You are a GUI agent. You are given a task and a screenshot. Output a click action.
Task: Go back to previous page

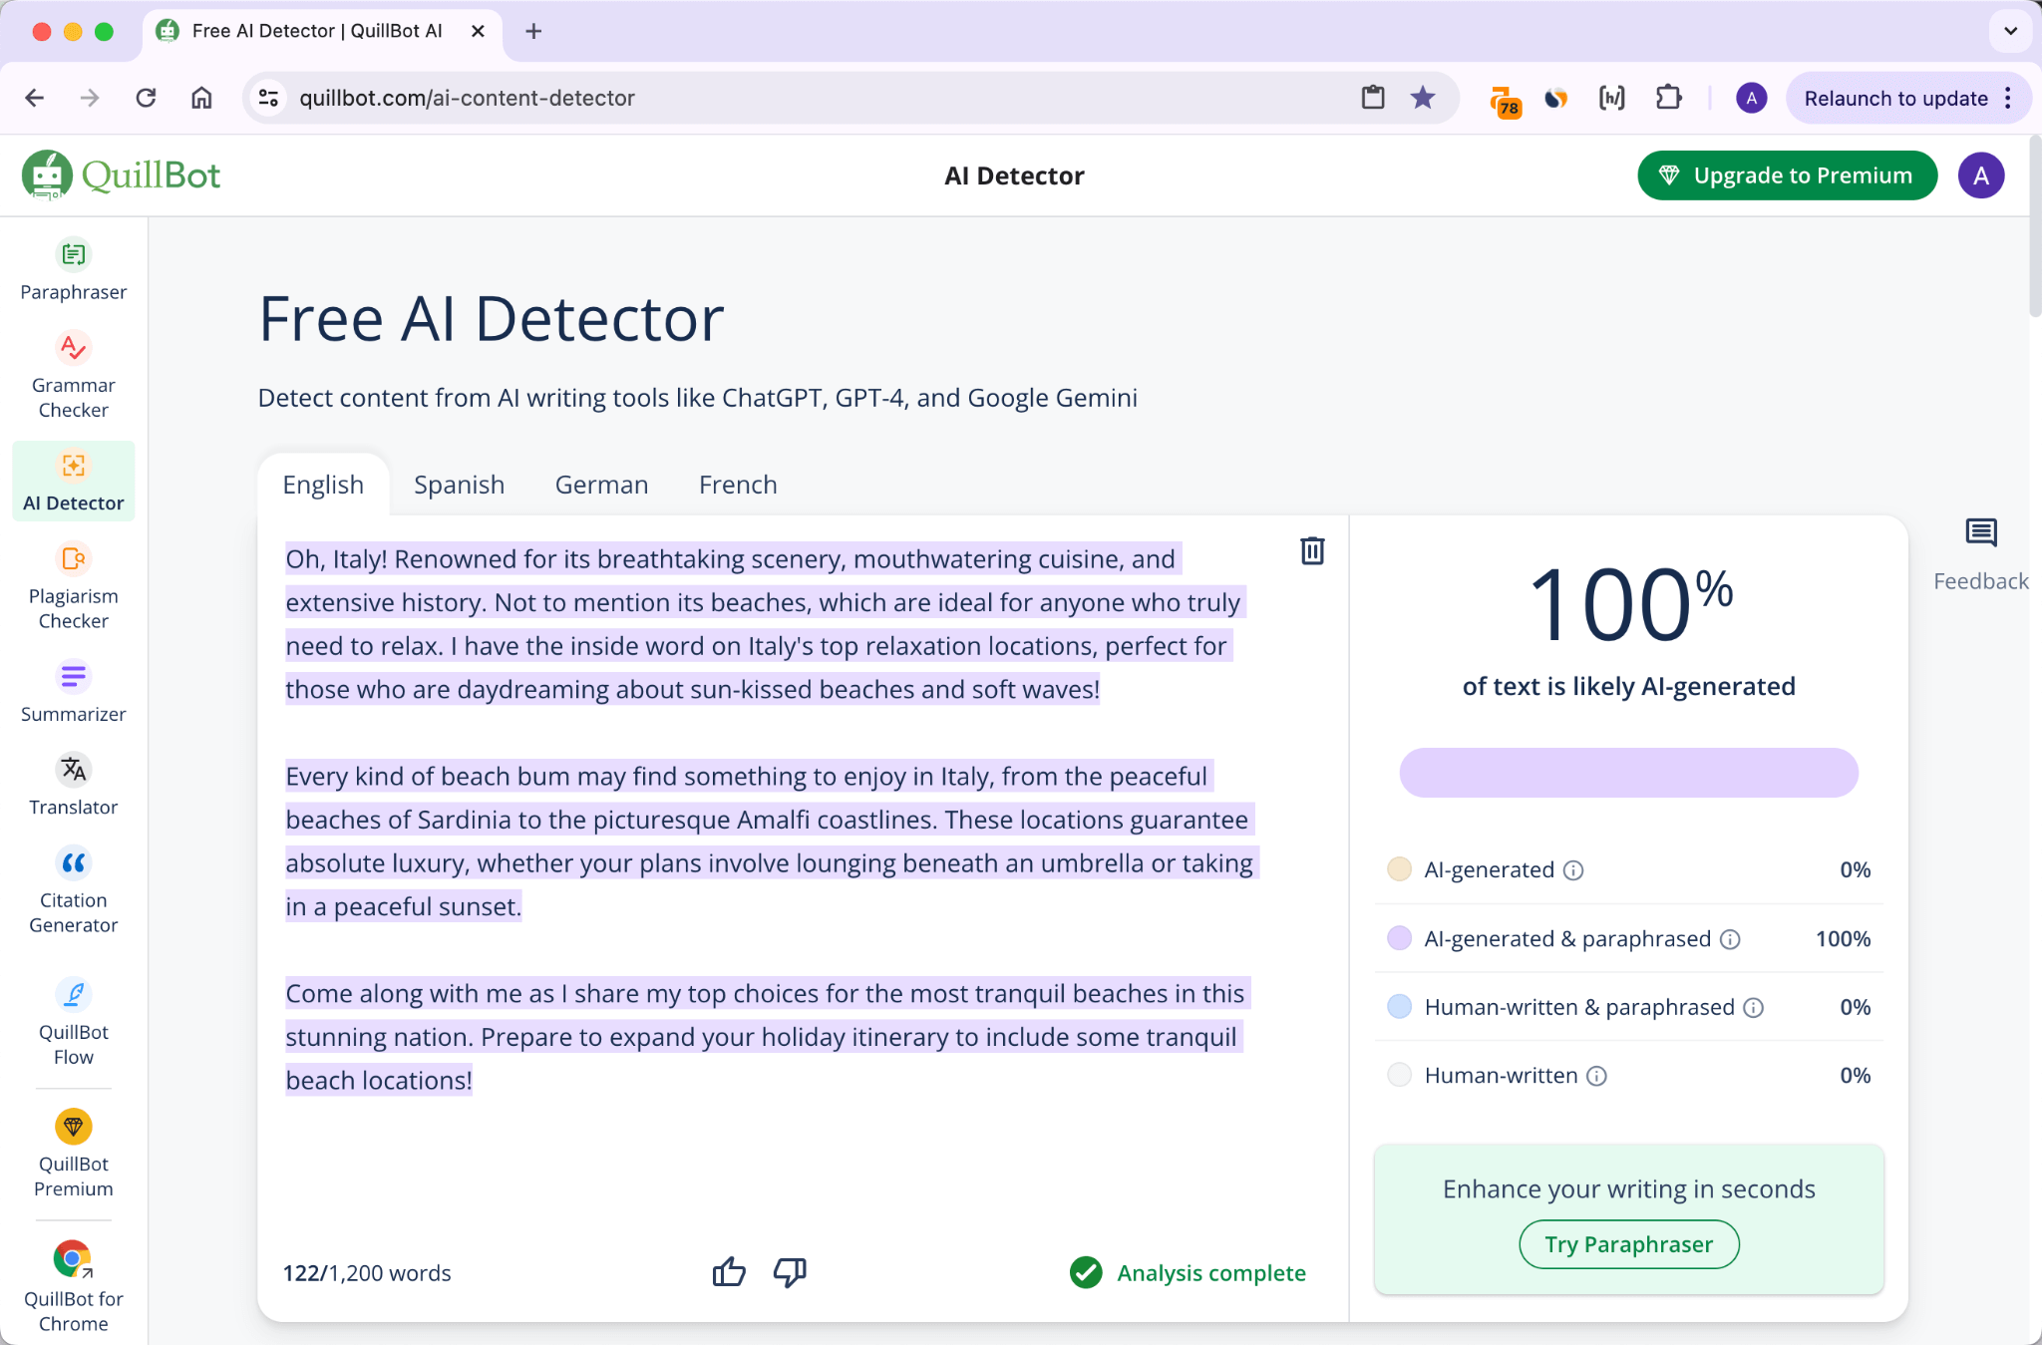[x=35, y=98]
